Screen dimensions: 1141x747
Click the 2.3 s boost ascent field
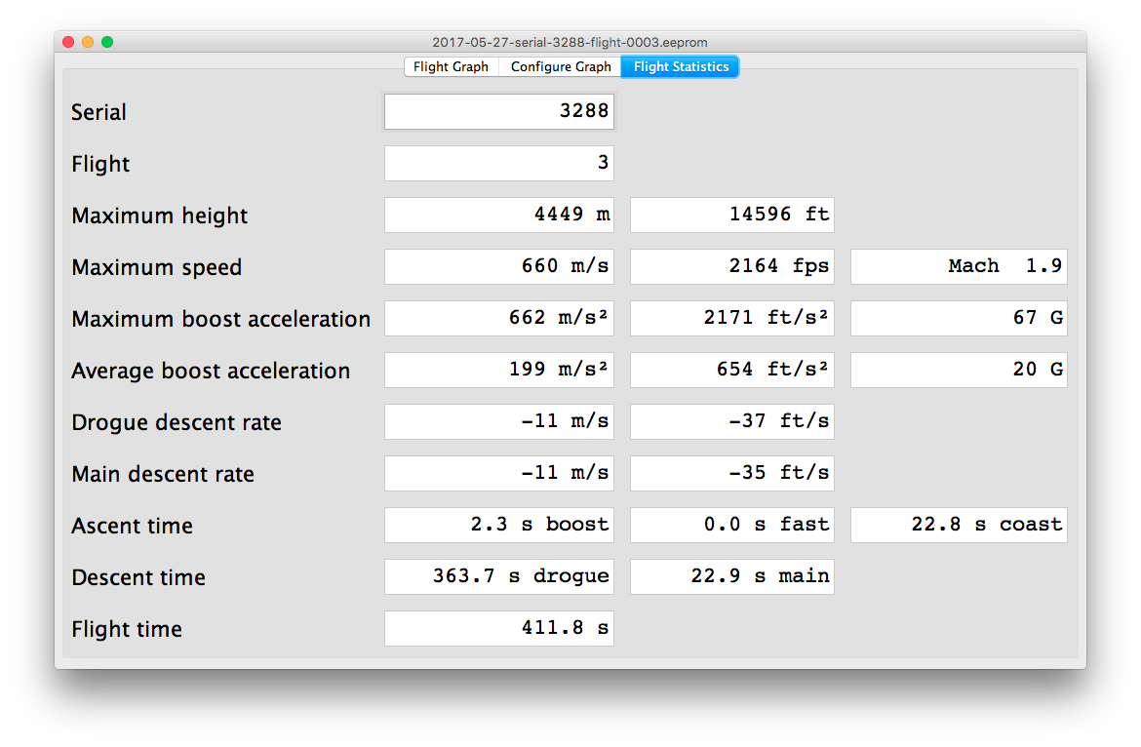[x=498, y=525]
